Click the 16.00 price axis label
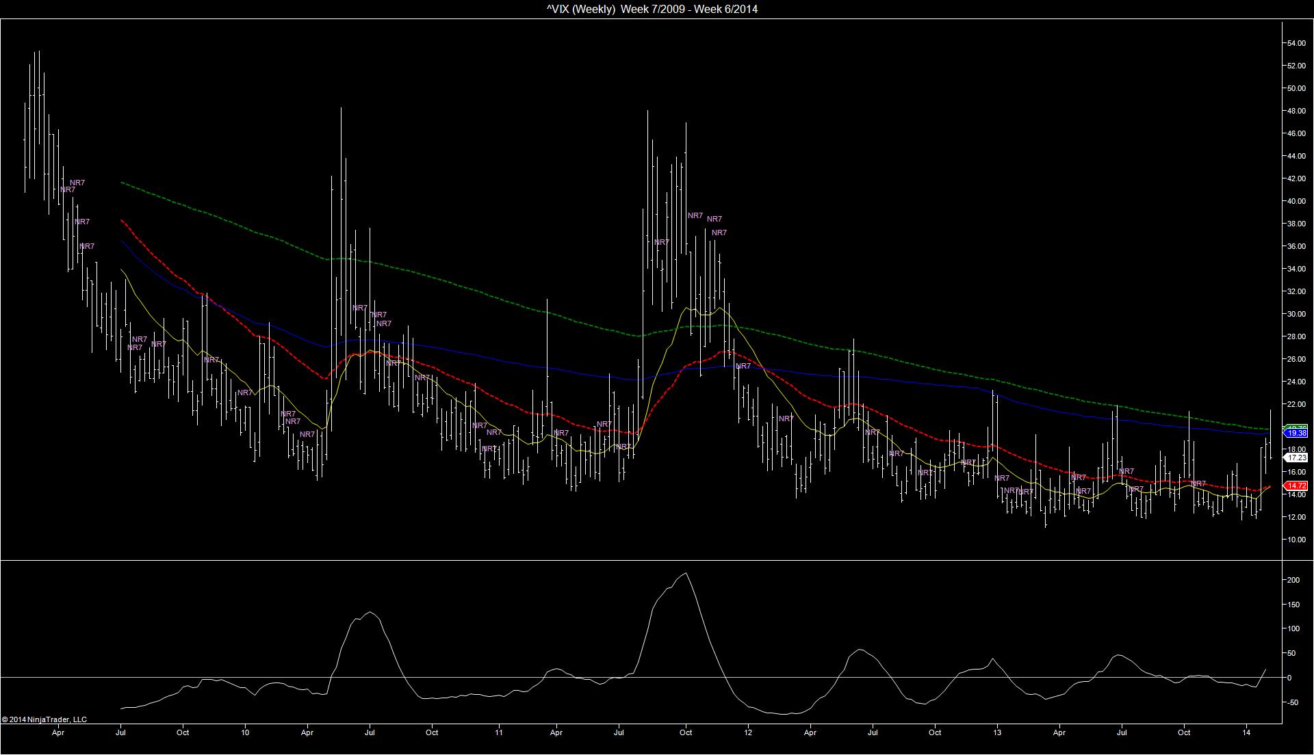The height and width of the screenshot is (755, 1314). tap(1296, 472)
